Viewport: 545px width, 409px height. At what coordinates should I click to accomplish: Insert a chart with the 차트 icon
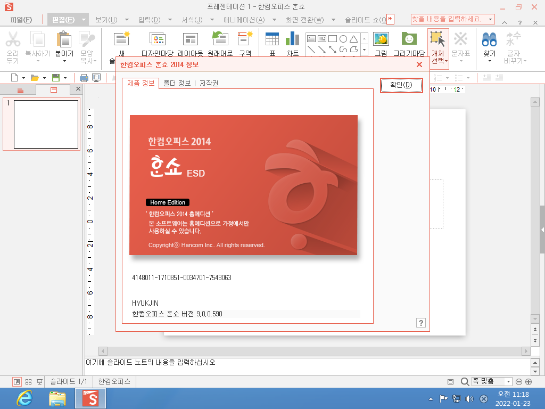tap(293, 39)
